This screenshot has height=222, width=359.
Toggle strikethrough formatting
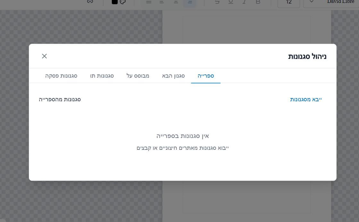217,2
